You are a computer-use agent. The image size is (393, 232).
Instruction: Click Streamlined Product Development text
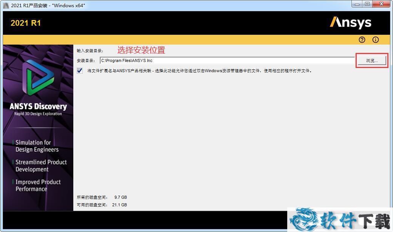click(x=41, y=165)
